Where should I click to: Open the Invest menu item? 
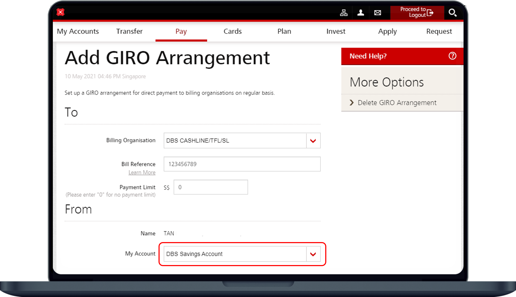(336, 31)
